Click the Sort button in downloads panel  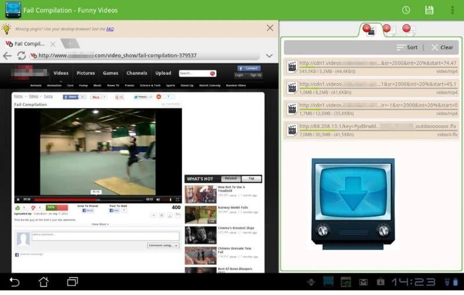[407, 48]
